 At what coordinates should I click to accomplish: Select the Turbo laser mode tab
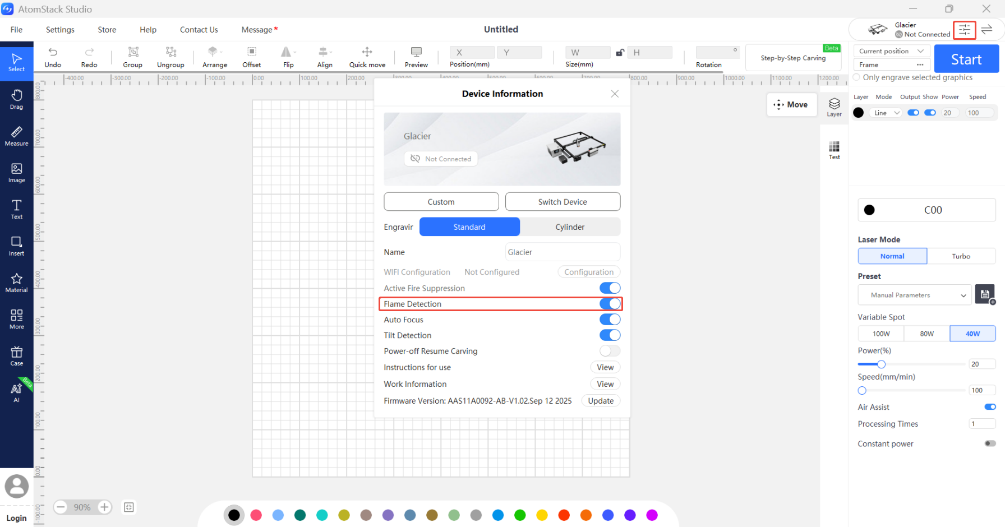[x=961, y=256]
